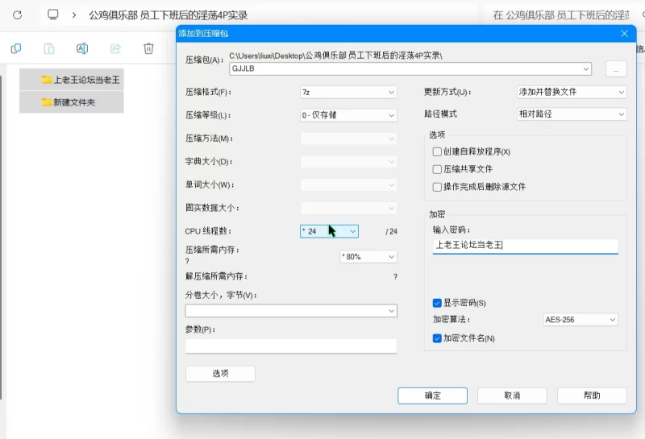The width and height of the screenshot is (645, 439).
Task: Open the 单词大小 dropdown
Action: 348,184
